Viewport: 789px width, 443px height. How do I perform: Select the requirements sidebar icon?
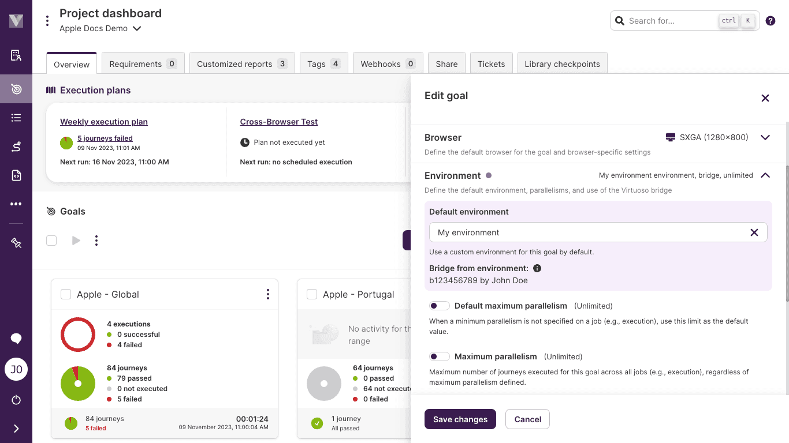click(16, 55)
